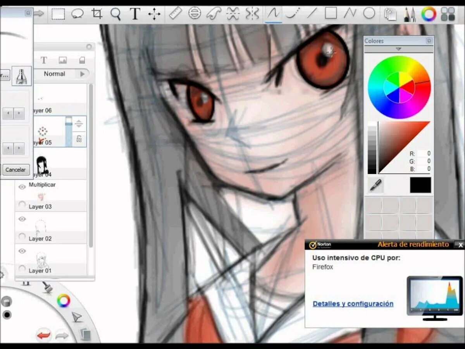Click the radio circle beside Layer 01
This screenshot has width=465, height=349.
pos(22,268)
